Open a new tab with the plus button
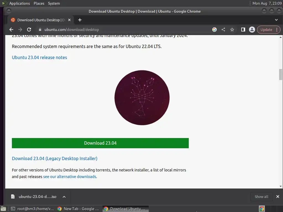283x212 pixels. coord(80,20)
